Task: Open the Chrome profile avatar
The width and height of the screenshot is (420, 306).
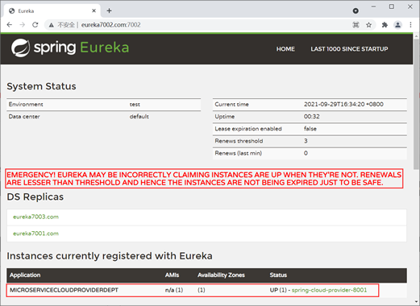Action: tap(397, 25)
